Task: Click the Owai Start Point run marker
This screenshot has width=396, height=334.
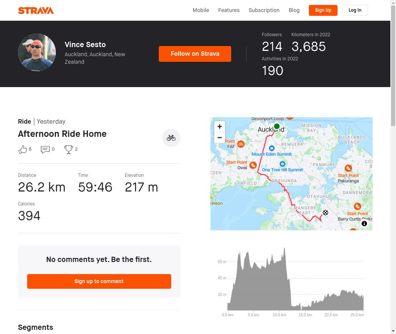Action: 253,165
